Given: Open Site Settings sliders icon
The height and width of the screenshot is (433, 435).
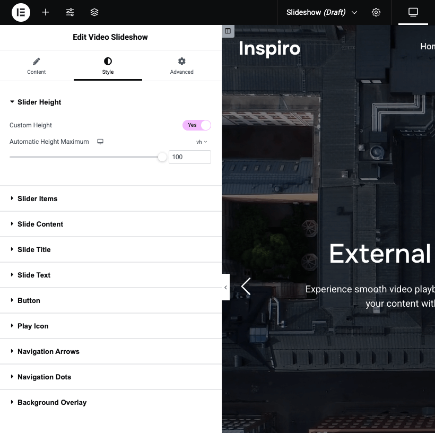Looking at the screenshot, I should click(x=70, y=12).
